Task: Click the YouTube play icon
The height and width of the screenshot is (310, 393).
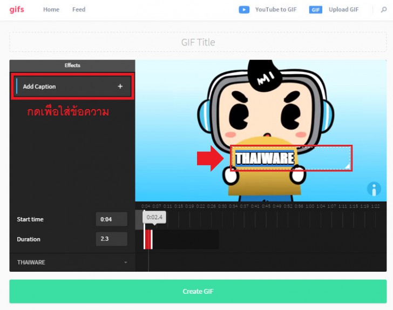Action: 244,10
